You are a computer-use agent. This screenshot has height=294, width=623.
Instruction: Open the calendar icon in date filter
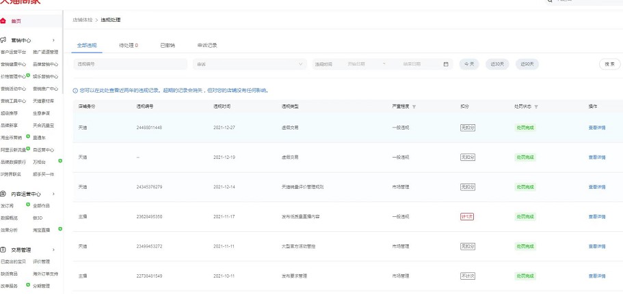click(446, 64)
